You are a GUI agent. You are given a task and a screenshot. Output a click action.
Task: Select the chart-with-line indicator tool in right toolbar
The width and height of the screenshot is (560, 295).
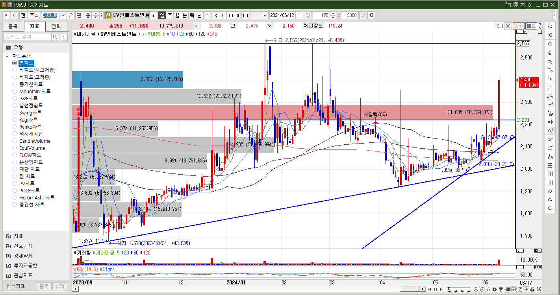[550, 53]
